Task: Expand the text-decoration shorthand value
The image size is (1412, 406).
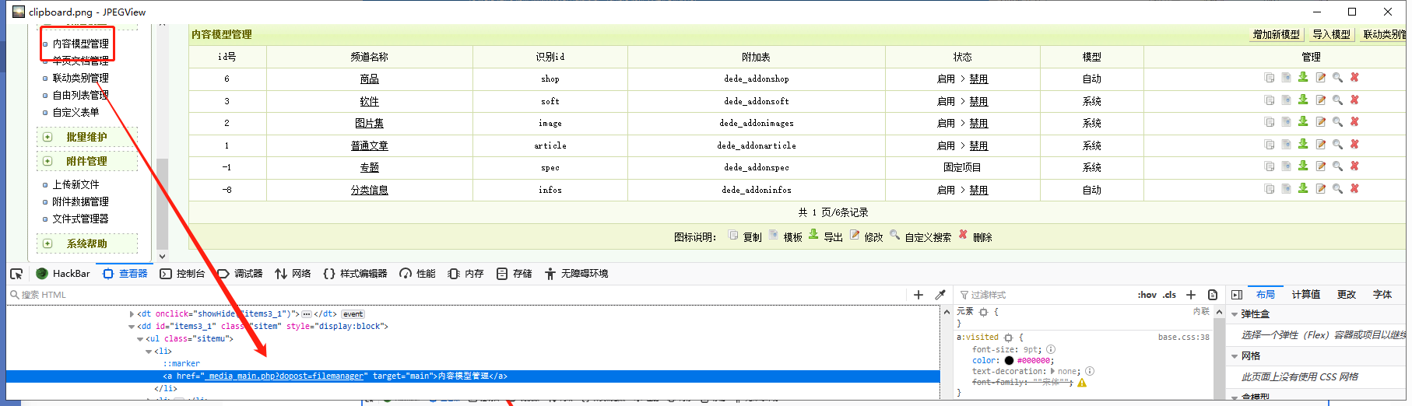Action: coord(1052,372)
